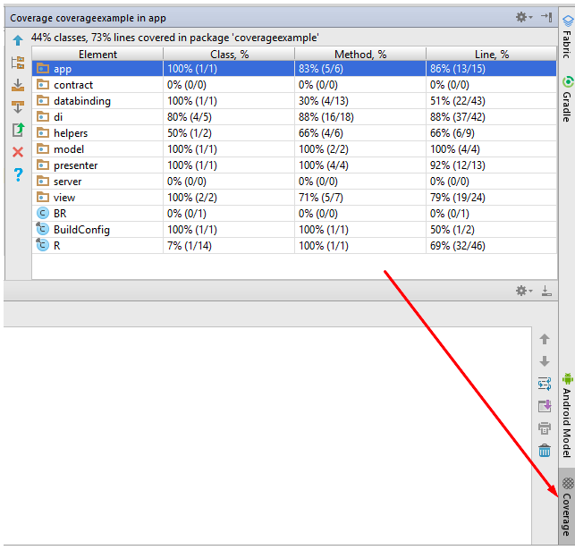Click the BuildConfig class icon
Screen dimensions: 575x550
pos(43,229)
